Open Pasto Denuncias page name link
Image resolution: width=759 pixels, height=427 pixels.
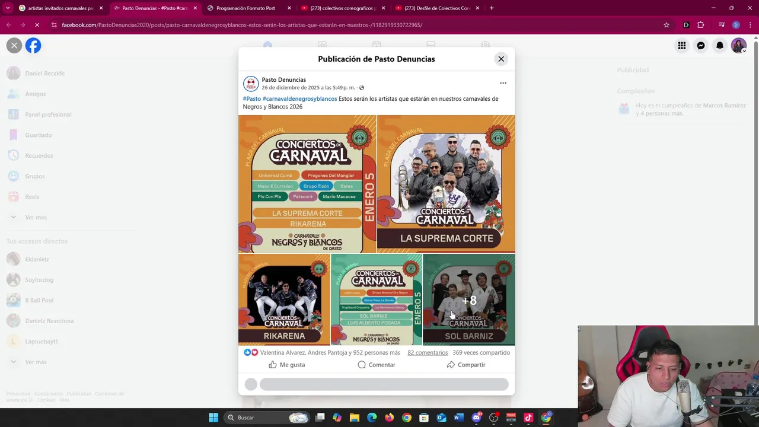point(283,79)
